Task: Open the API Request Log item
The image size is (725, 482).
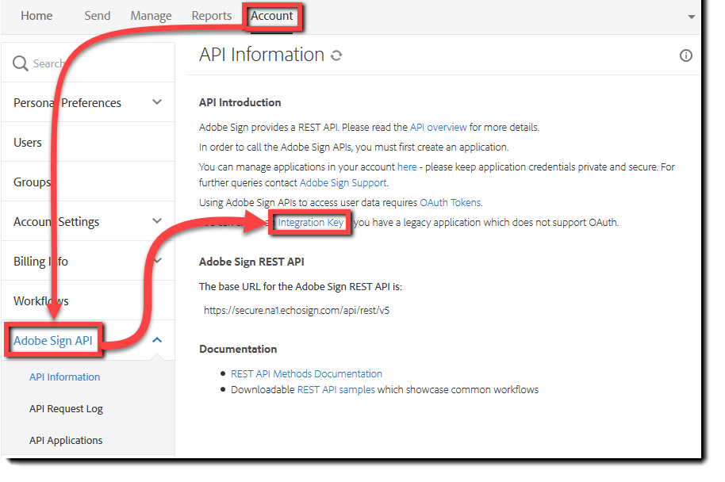Action: tap(66, 408)
